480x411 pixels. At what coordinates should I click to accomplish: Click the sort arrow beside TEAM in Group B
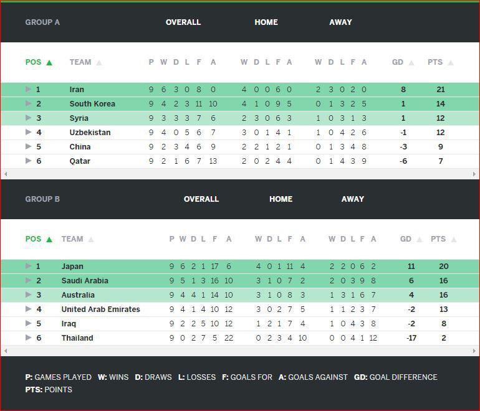(x=91, y=239)
